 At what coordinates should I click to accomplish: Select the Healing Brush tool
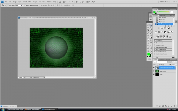click(148, 33)
